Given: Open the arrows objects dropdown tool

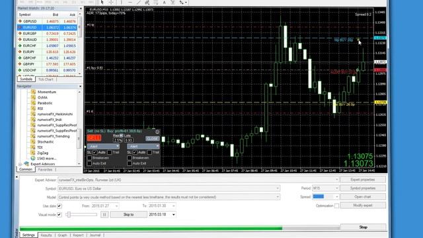Looking at the screenshot, I should point(183,2).
